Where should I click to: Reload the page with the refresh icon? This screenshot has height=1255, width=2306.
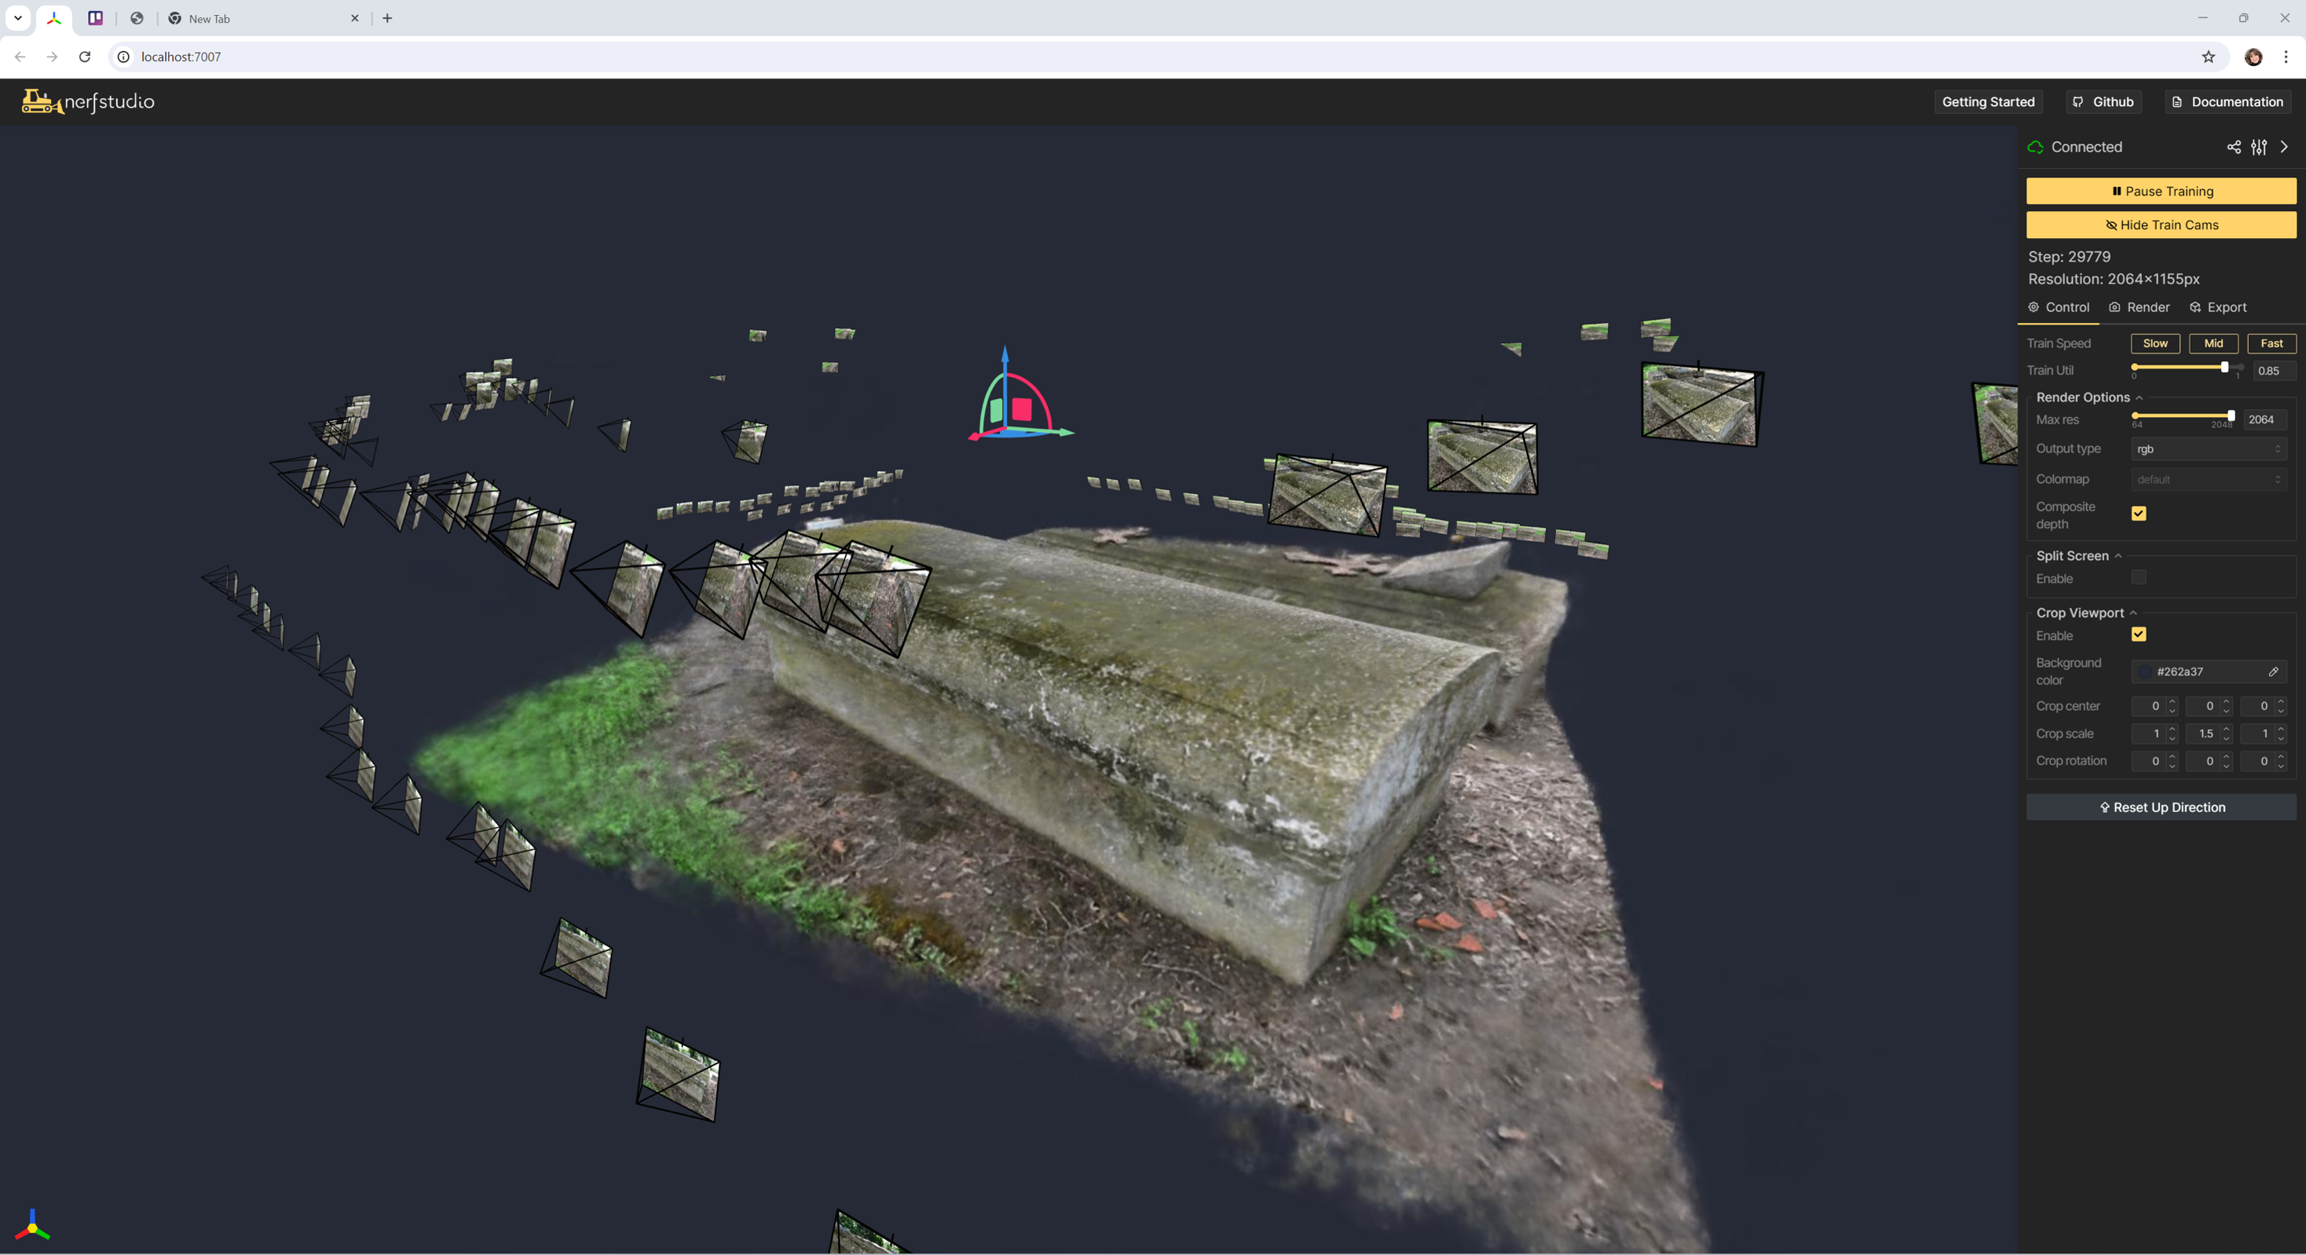point(85,57)
